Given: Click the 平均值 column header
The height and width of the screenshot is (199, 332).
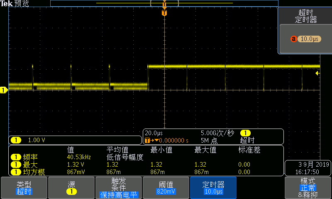Looking at the screenshot, I should point(117,150).
